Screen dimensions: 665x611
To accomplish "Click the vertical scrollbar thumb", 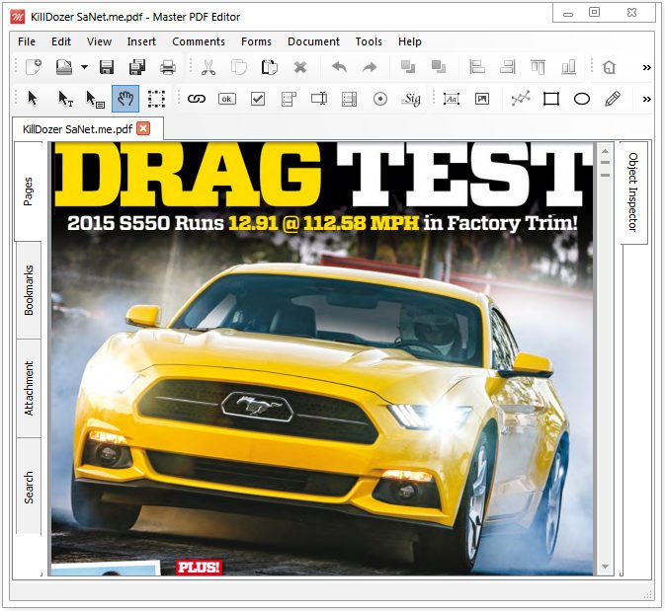I will coord(605,169).
